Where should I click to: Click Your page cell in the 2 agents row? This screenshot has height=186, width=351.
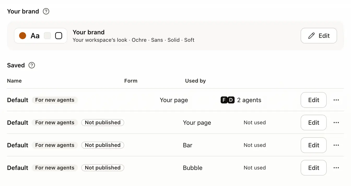point(174,100)
